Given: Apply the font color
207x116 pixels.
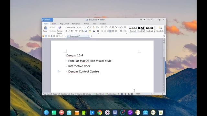Looking at the screenshot, I should pos(94,31).
